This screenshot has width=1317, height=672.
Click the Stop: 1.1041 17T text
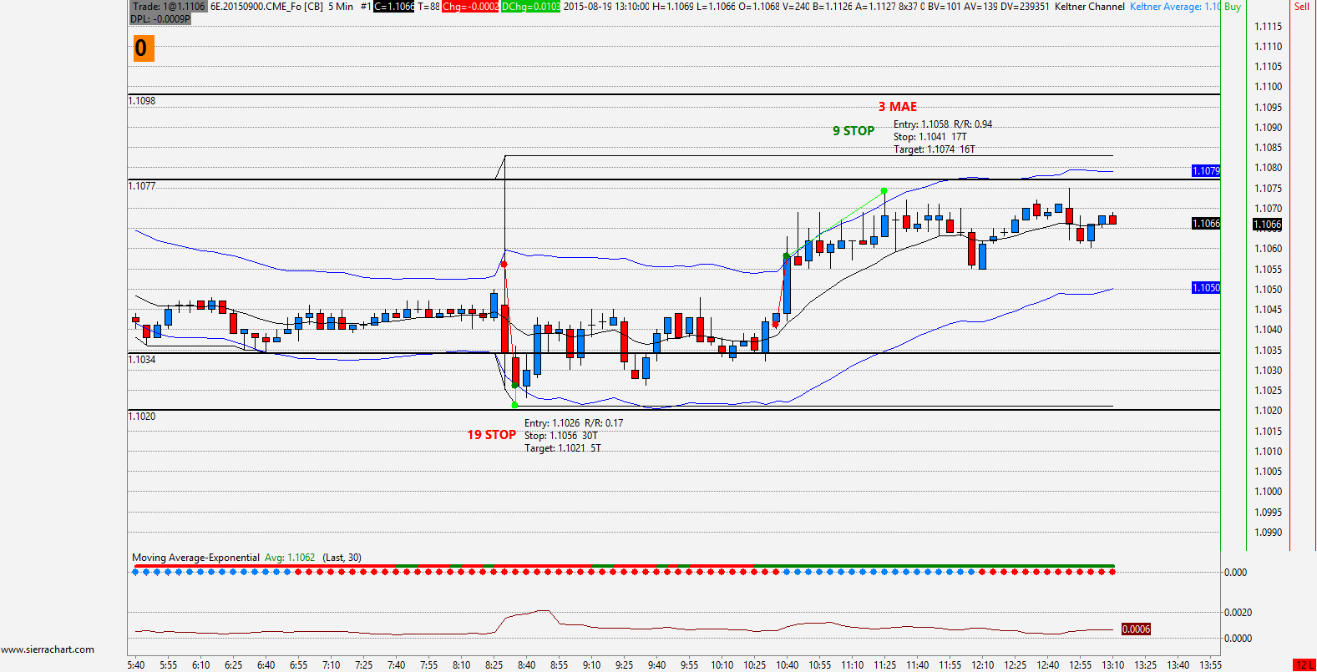pyautogui.click(x=929, y=137)
